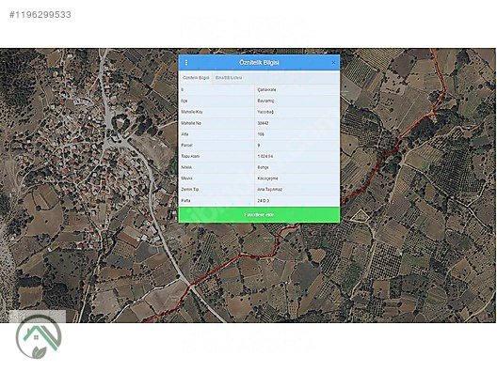Image resolution: width=497 pixels, height=372 pixels.
Task: Switch to the Öznitelik Bilgisi tab
Action: [196, 77]
